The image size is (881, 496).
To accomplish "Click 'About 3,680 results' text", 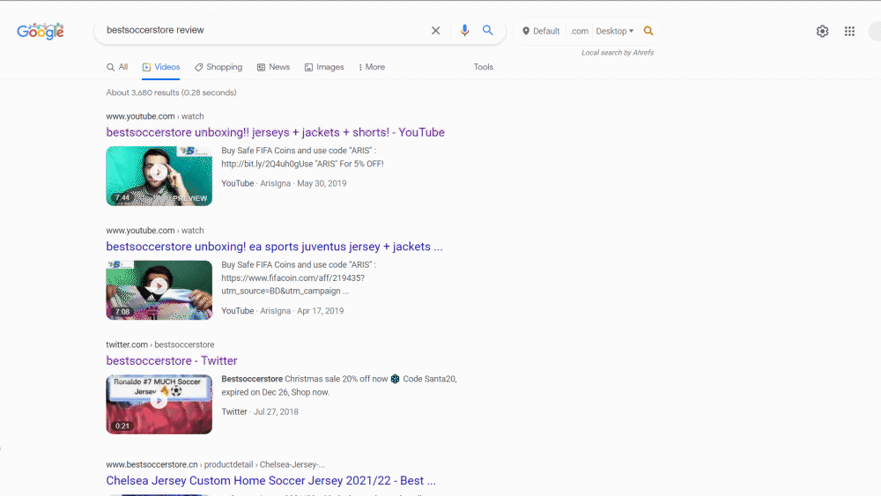I will coord(171,93).
